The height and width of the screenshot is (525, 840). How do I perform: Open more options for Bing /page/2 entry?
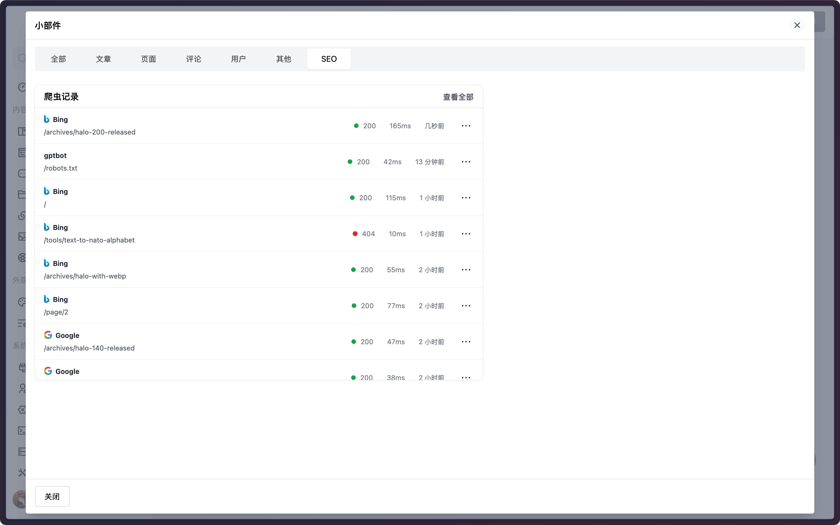[466, 306]
